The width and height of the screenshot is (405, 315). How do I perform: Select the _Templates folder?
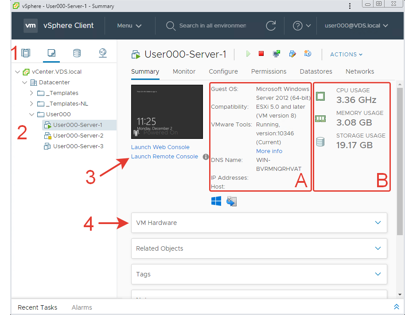tap(62, 93)
